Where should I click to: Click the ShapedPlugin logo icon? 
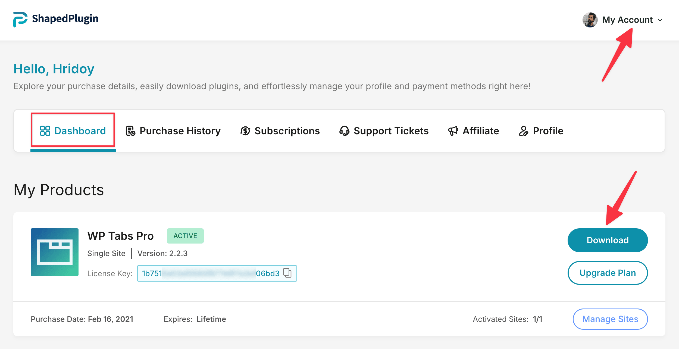[20, 19]
